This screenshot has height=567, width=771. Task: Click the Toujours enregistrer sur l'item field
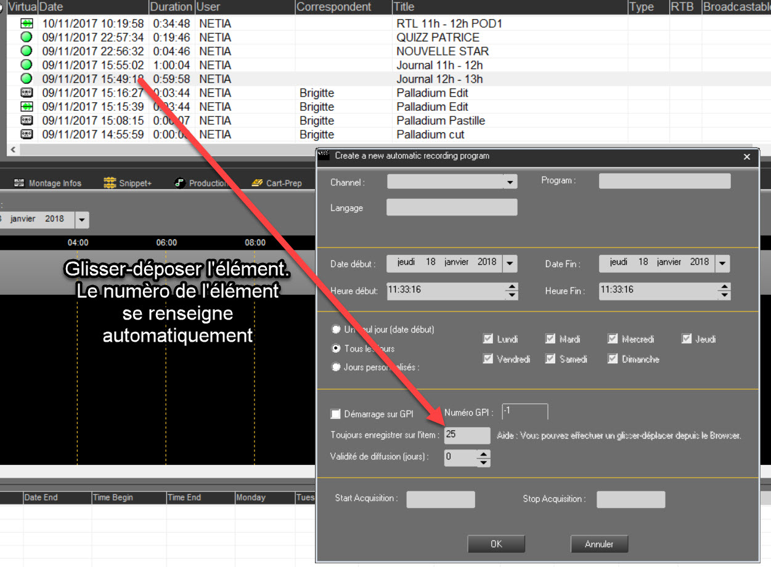coord(467,435)
